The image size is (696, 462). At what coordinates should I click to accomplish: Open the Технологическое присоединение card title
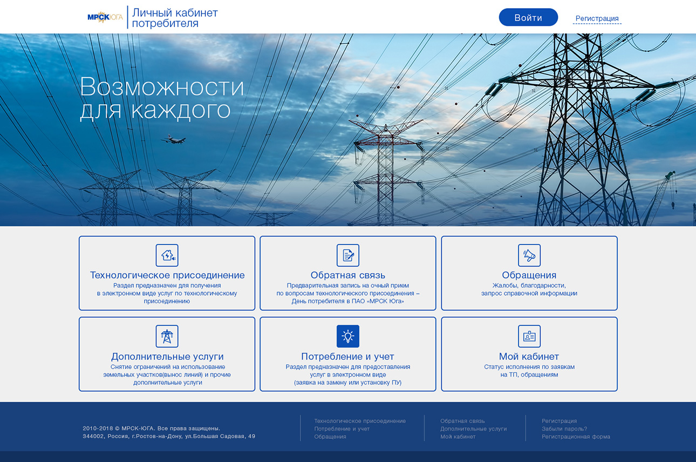pos(167,275)
